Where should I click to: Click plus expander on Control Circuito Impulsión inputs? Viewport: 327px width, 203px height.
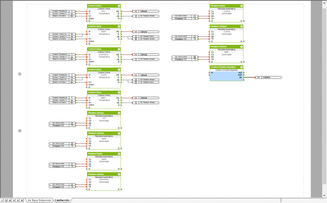tap(212, 75)
